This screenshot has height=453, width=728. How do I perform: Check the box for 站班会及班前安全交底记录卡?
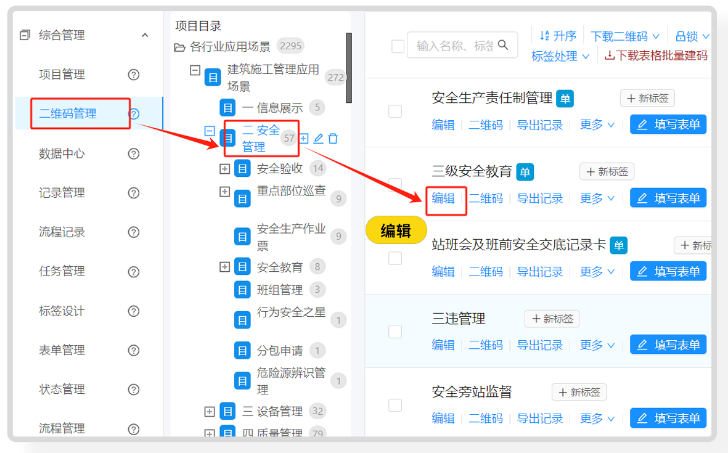[395, 258]
